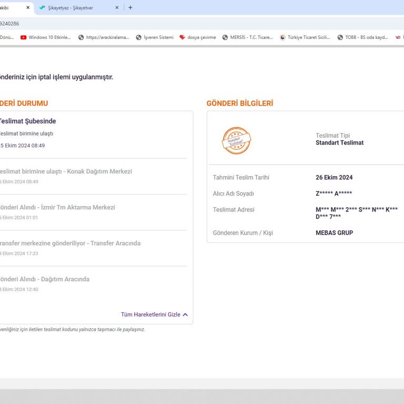Screen dimensions: 404x404
Task: Select the 'Standart Teslimat' delivery type value
Action: [340, 143]
